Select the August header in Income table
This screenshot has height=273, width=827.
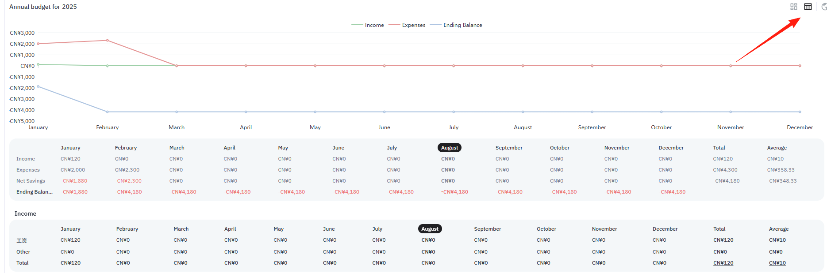tap(430, 229)
